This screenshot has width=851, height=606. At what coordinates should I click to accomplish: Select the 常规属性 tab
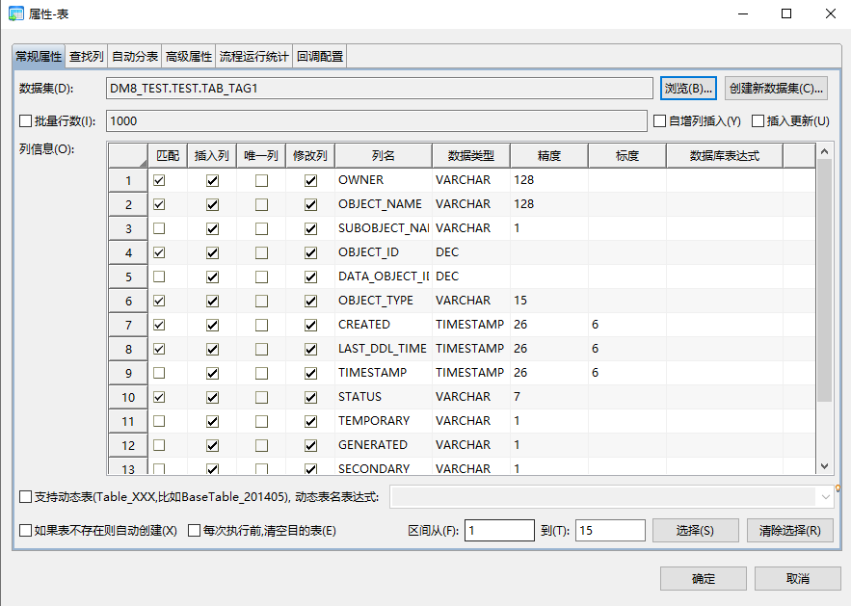click(39, 56)
